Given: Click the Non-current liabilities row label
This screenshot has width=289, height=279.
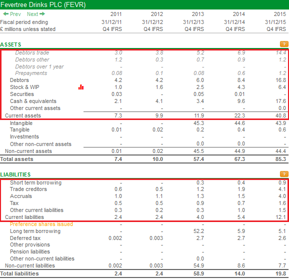Looking at the screenshot, I should coord(30,265).
